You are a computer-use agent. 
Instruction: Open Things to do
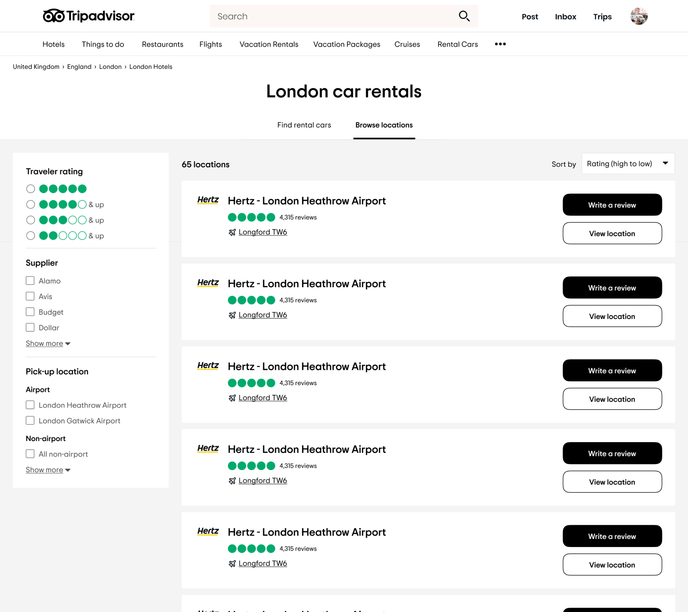point(103,44)
